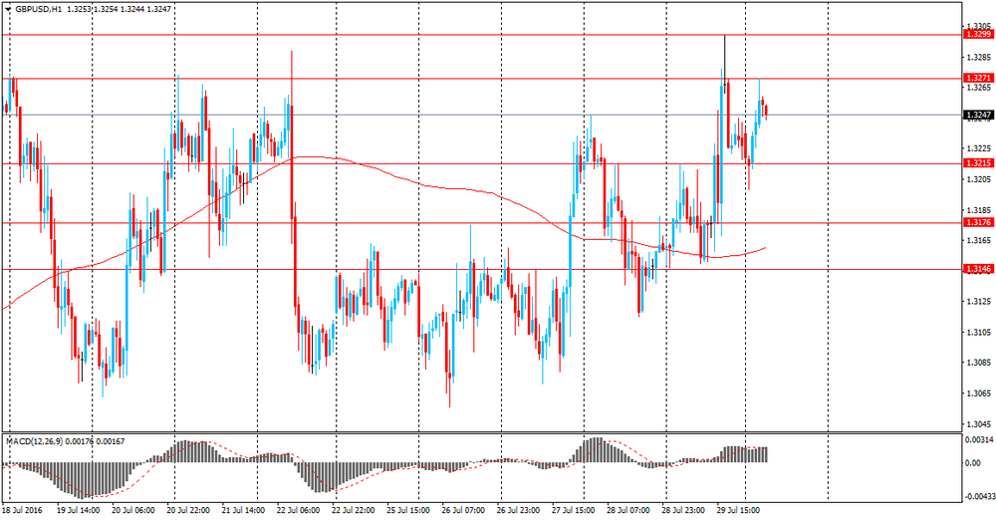Click the 22 Jul 06:00 time label
This screenshot has width=996, height=520.
click(x=299, y=510)
